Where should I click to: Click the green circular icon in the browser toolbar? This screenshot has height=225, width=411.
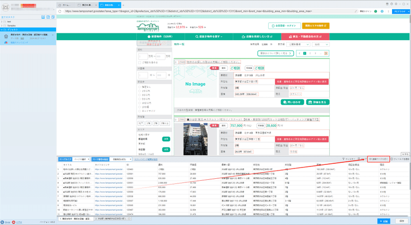click(376, 11)
